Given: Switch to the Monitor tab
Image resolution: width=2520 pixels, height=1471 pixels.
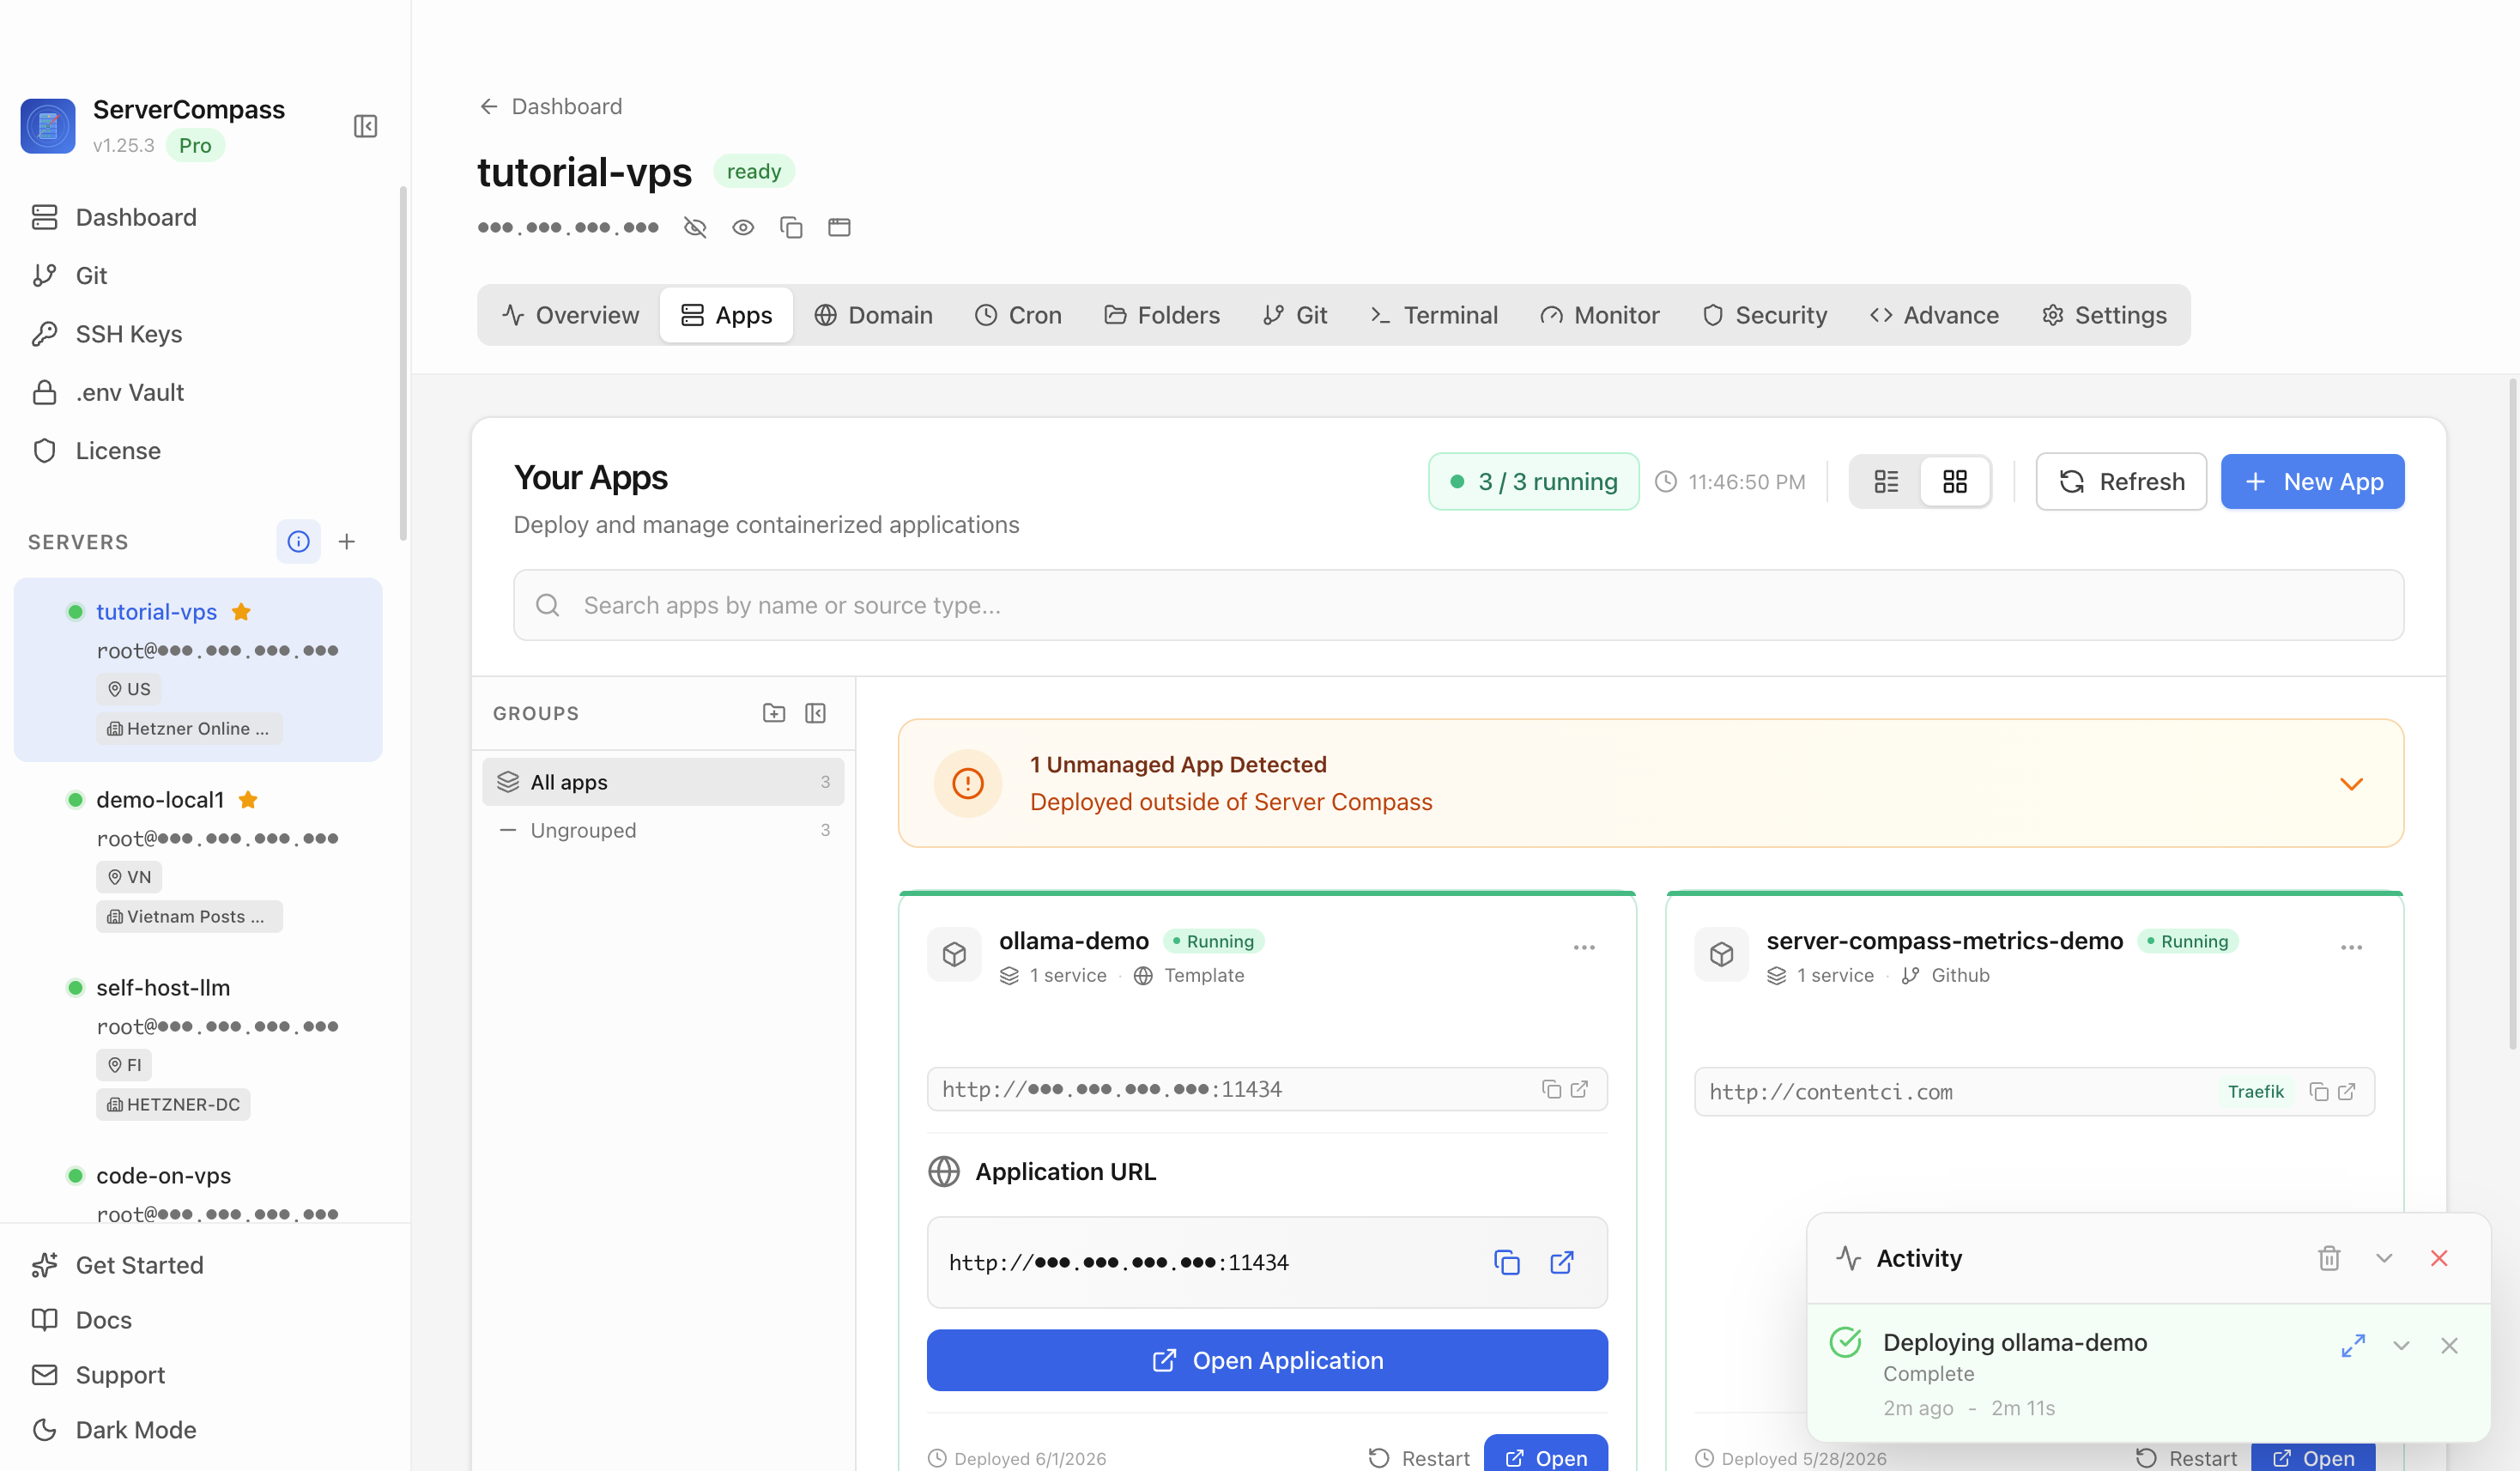Looking at the screenshot, I should pyautogui.click(x=1599, y=315).
